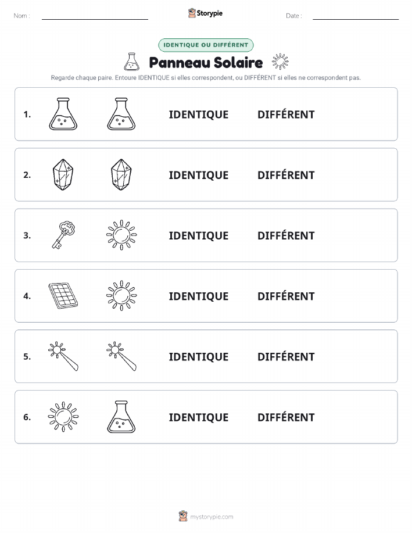Click the key icon in row 3
This screenshot has height=533, width=412.
[x=63, y=235]
